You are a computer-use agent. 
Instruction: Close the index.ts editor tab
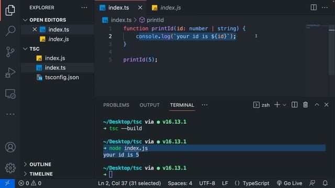coord(140,8)
